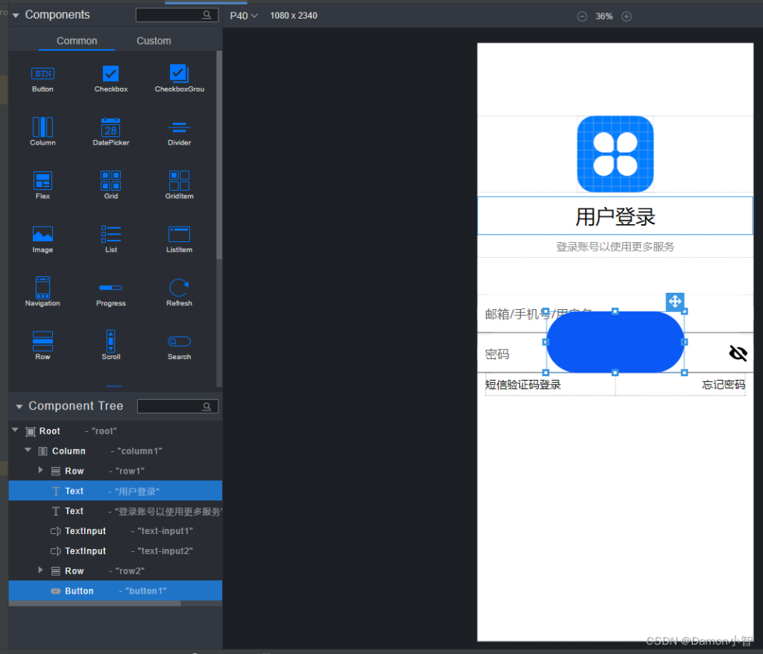Viewport: 763px width, 654px height.
Task: Click the Component Tree search field
Action: [x=177, y=406]
